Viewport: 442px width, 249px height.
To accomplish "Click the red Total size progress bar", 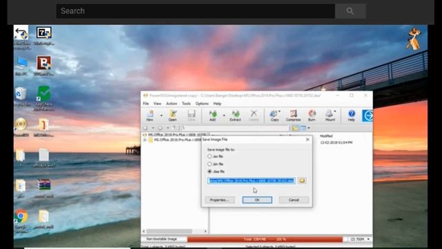I will [x=265, y=239].
